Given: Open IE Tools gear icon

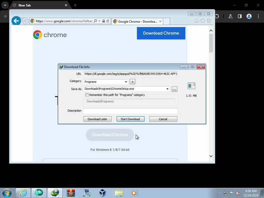Looking at the screenshot, I should pos(209,21).
